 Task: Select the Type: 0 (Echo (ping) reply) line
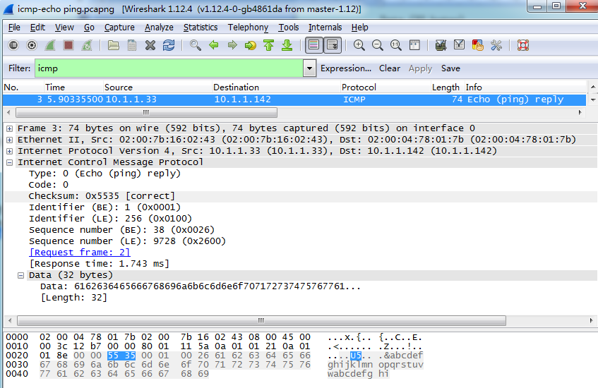[x=104, y=174]
